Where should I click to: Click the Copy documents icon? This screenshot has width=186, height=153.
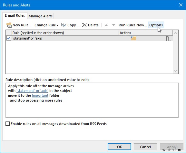pyautogui.click(x=64, y=25)
